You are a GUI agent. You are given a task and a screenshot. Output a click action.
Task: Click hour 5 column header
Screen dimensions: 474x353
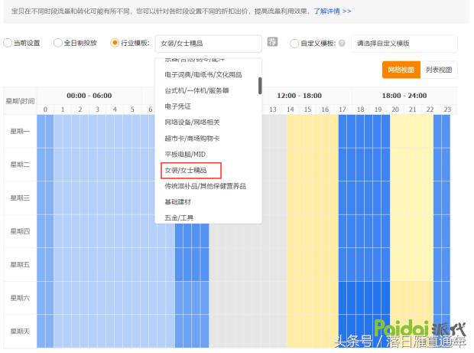132,109
